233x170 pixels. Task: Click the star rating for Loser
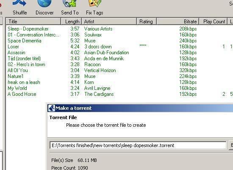[x=143, y=45]
